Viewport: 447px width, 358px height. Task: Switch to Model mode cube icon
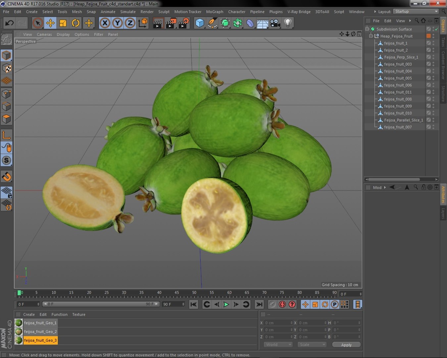coord(7,55)
